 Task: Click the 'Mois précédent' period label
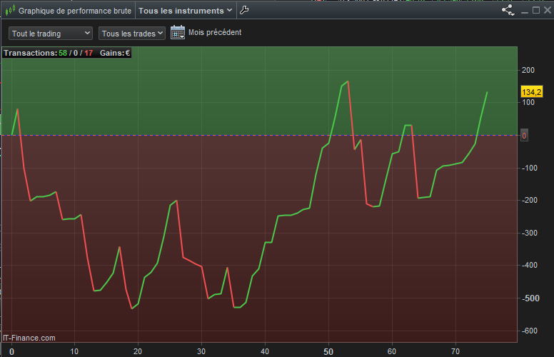pos(215,33)
